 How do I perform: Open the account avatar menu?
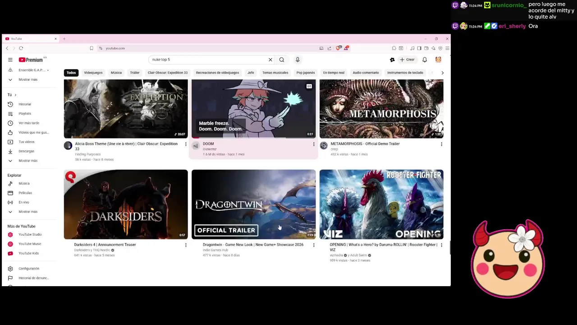[438, 60]
